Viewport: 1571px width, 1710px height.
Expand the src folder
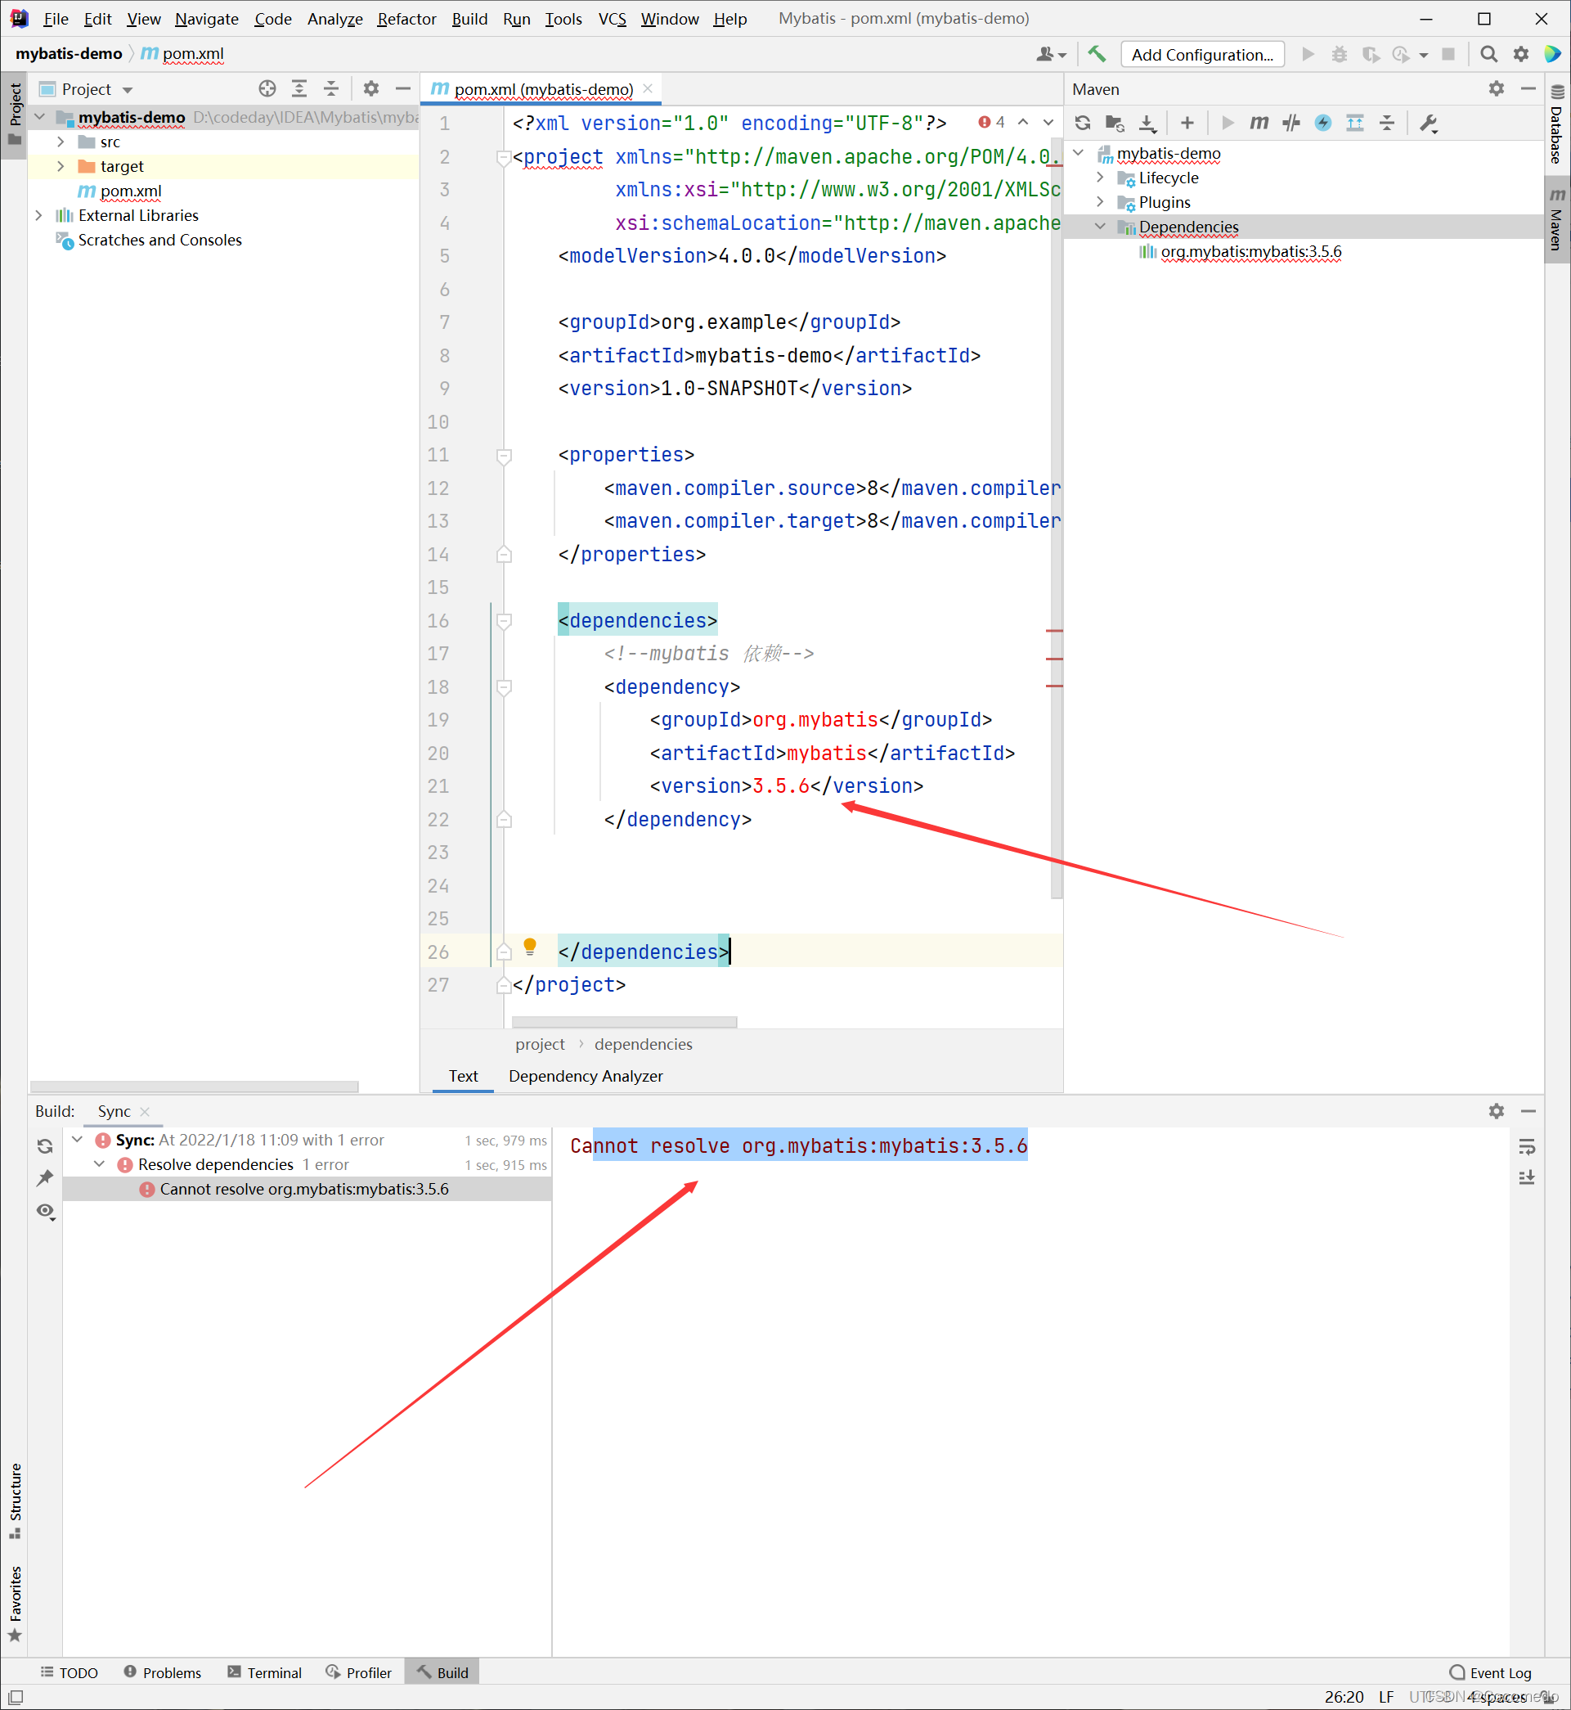(61, 142)
